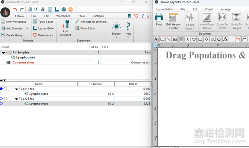249x148 pixels.
Task: Toggle the square checkbox beside Tube26.fcs
Action: tap(10, 99)
